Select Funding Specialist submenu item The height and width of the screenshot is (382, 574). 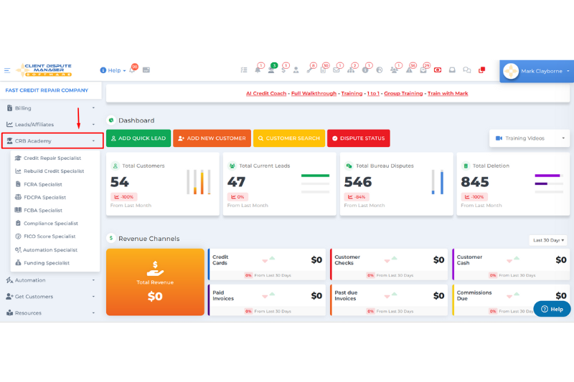[x=42, y=263]
